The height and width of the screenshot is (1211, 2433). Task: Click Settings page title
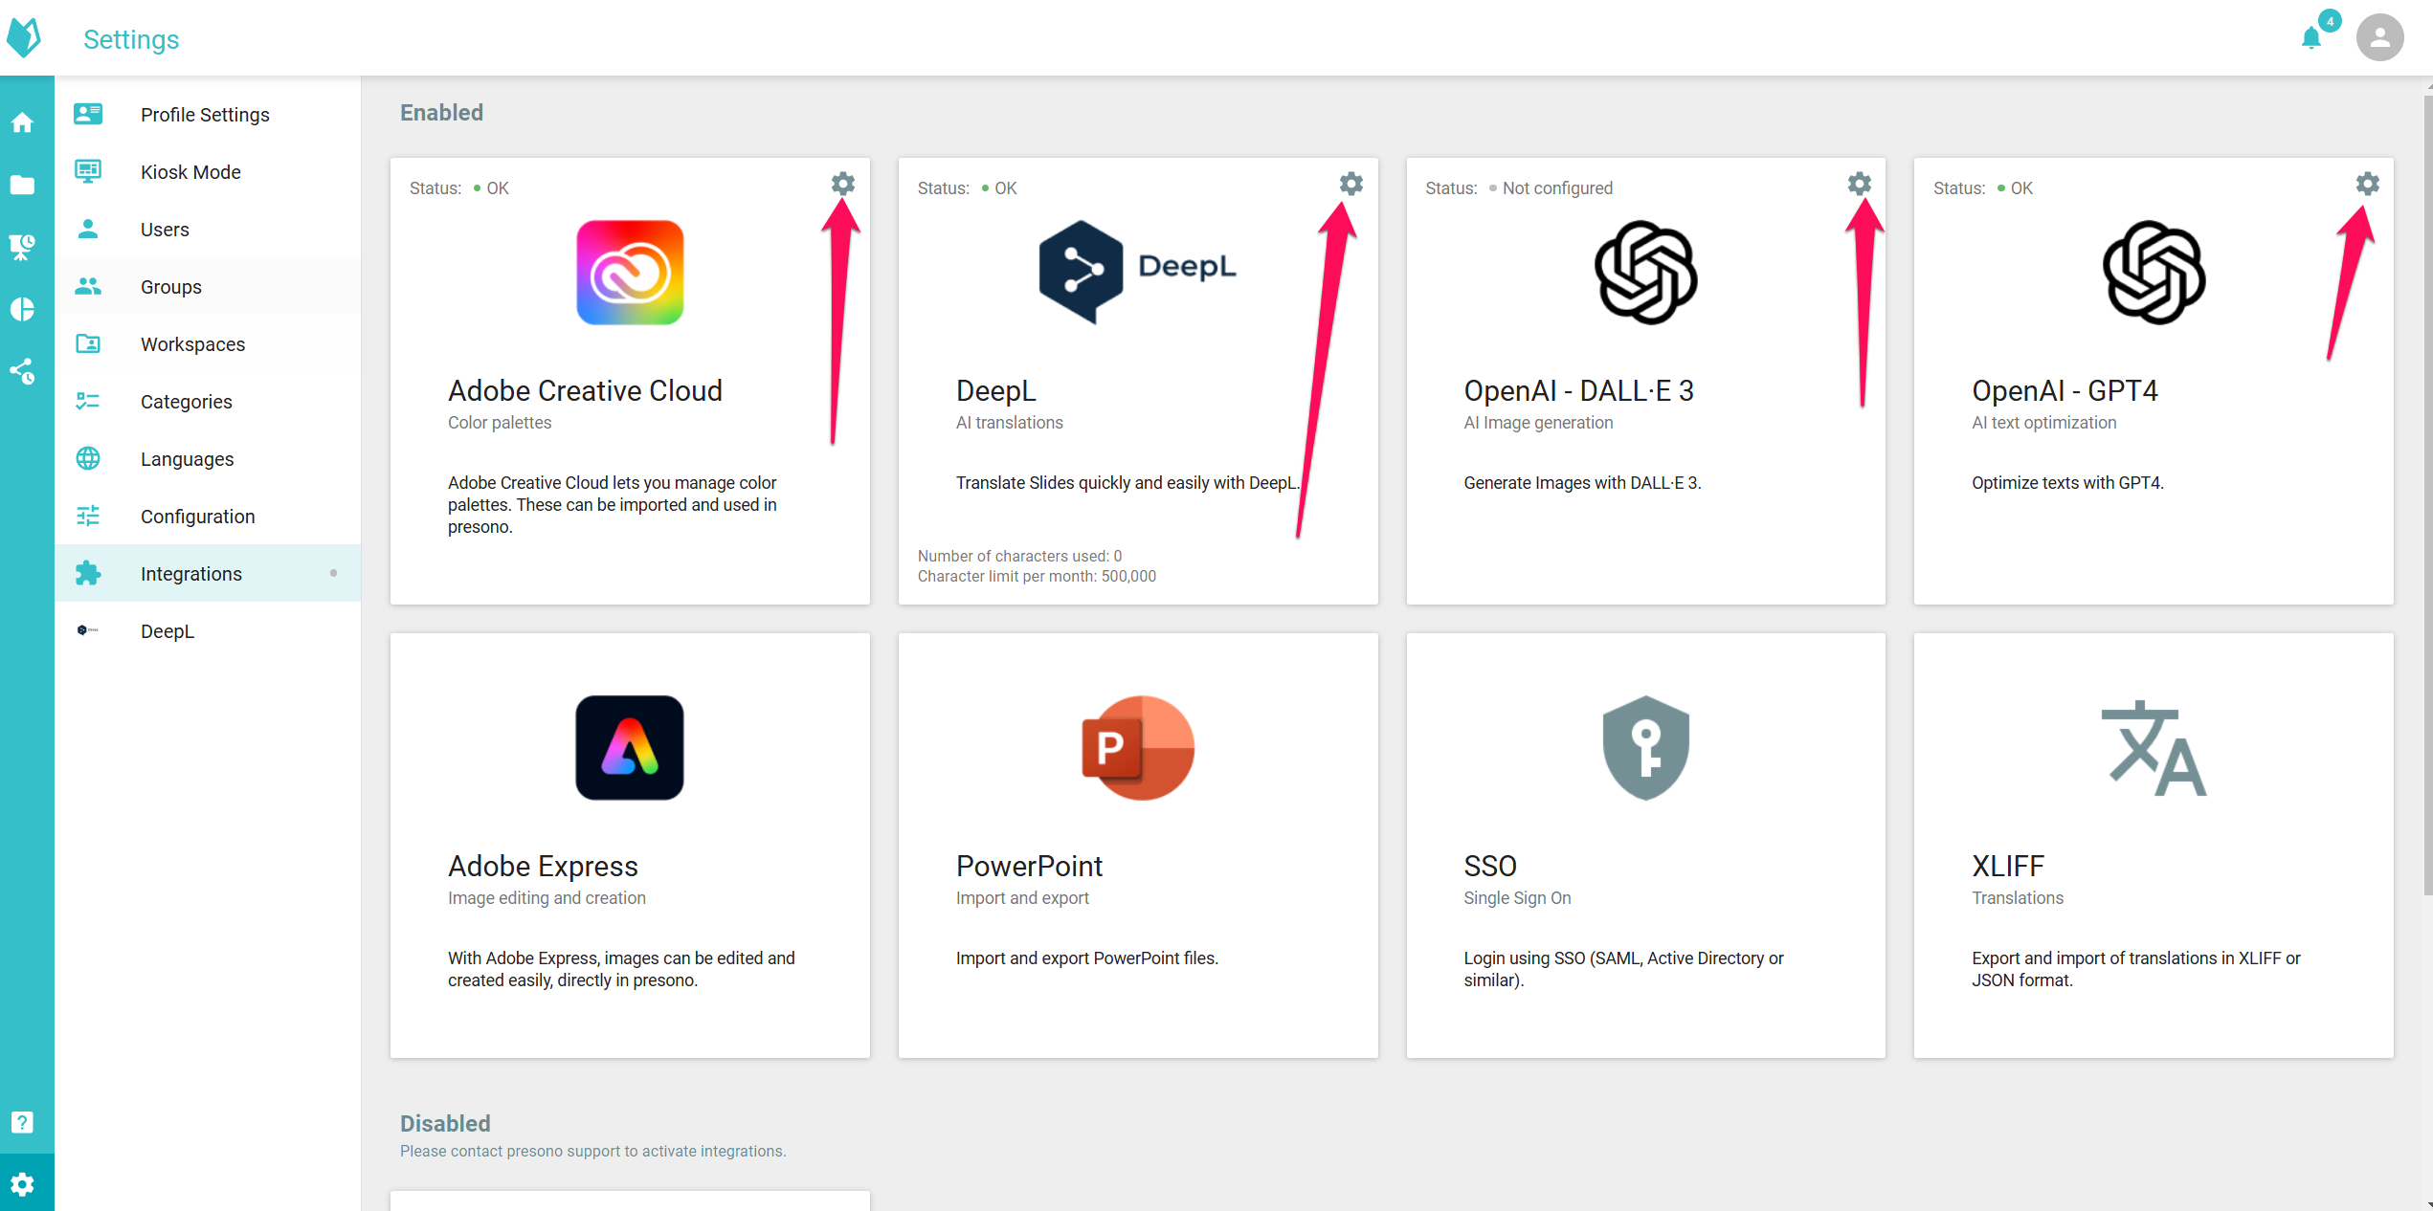tap(131, 39)
